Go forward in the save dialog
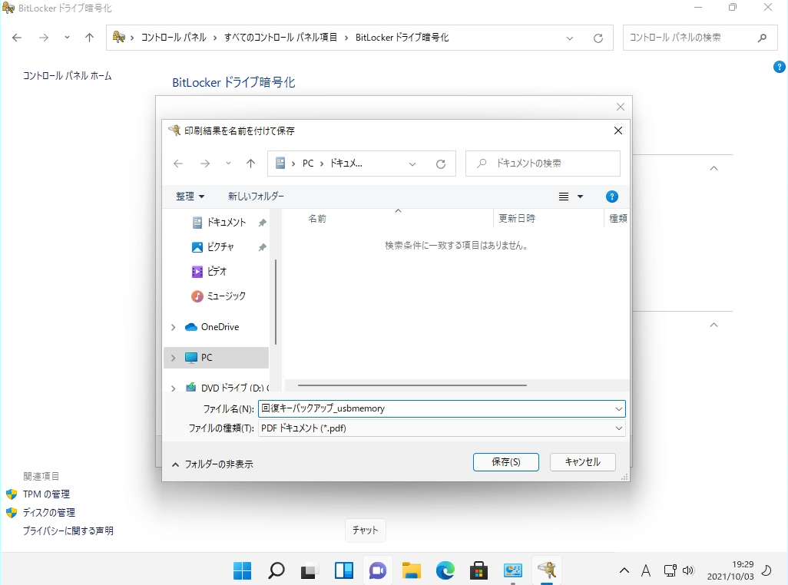The height and width of the screenshot is (585, 788). pos(205,164)
